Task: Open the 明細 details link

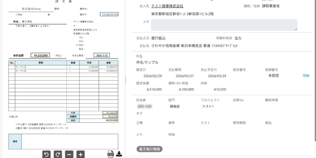Action: point(306,76)
